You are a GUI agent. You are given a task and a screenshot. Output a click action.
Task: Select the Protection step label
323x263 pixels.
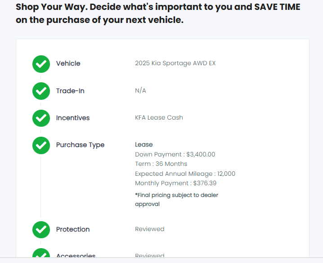(73, 229)
